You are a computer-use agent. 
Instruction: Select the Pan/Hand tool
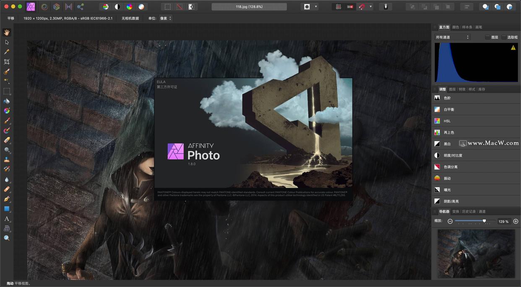coord(7,32)
